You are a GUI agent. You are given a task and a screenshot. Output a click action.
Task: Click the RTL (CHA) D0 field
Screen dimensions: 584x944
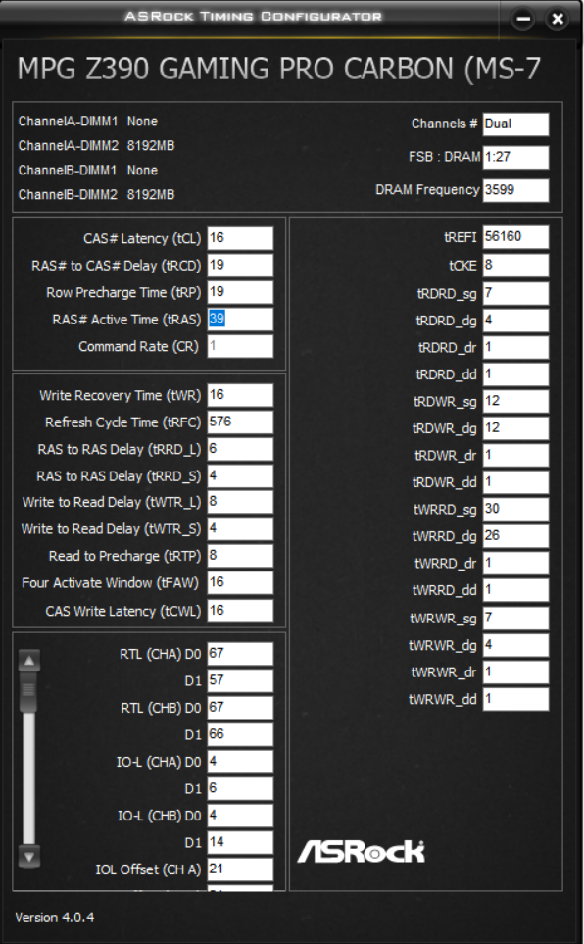[240, 653]
